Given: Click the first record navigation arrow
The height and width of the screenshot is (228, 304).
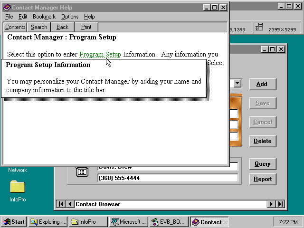Looking at the screenshot, I should pos(61,204).
